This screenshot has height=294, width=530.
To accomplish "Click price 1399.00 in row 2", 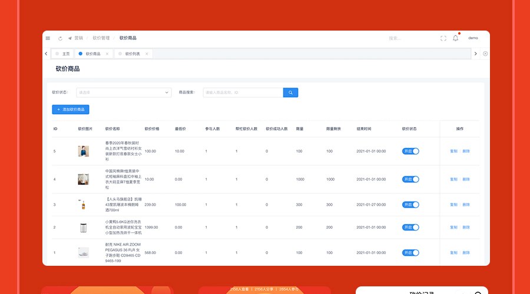I will [151, 227].
